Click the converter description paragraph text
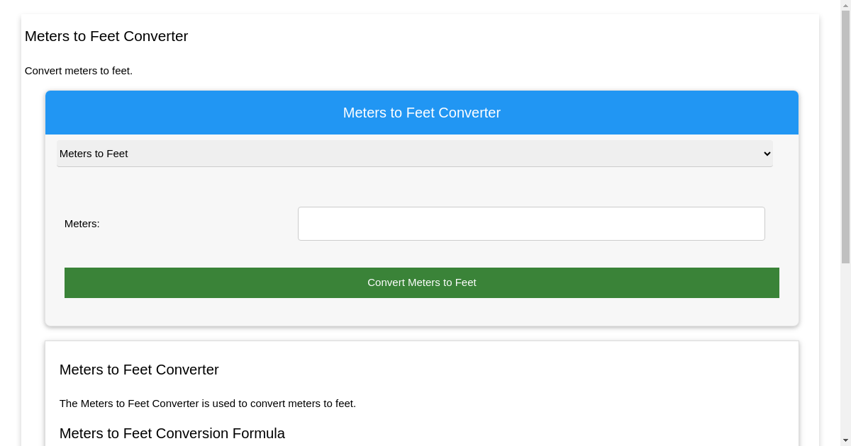Viewport: 851px width, 446px height. (x=206, y=404)
